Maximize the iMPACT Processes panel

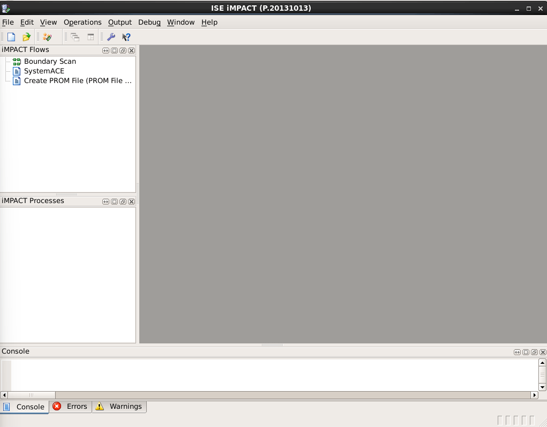(115, 201)
